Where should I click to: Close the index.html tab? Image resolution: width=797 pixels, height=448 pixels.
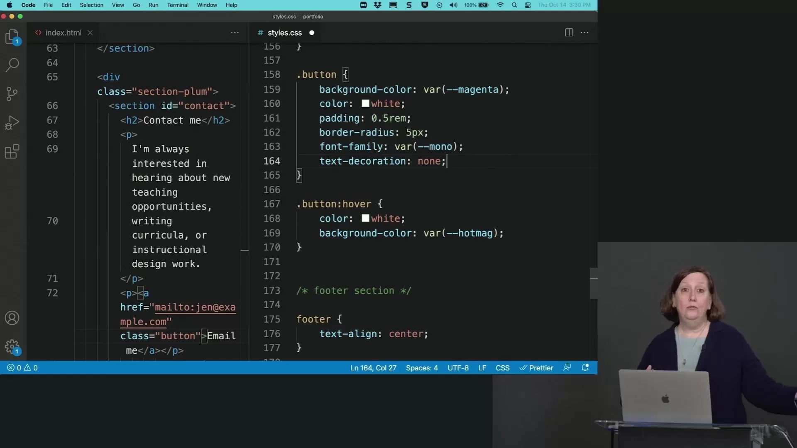90,33
